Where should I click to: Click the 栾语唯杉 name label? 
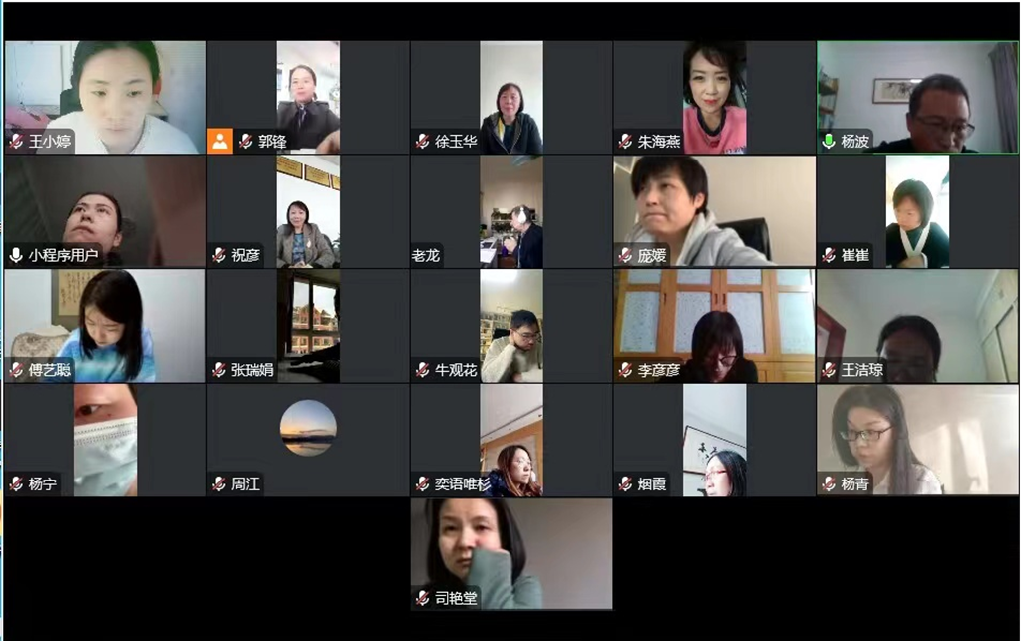(x=463, y=484)
